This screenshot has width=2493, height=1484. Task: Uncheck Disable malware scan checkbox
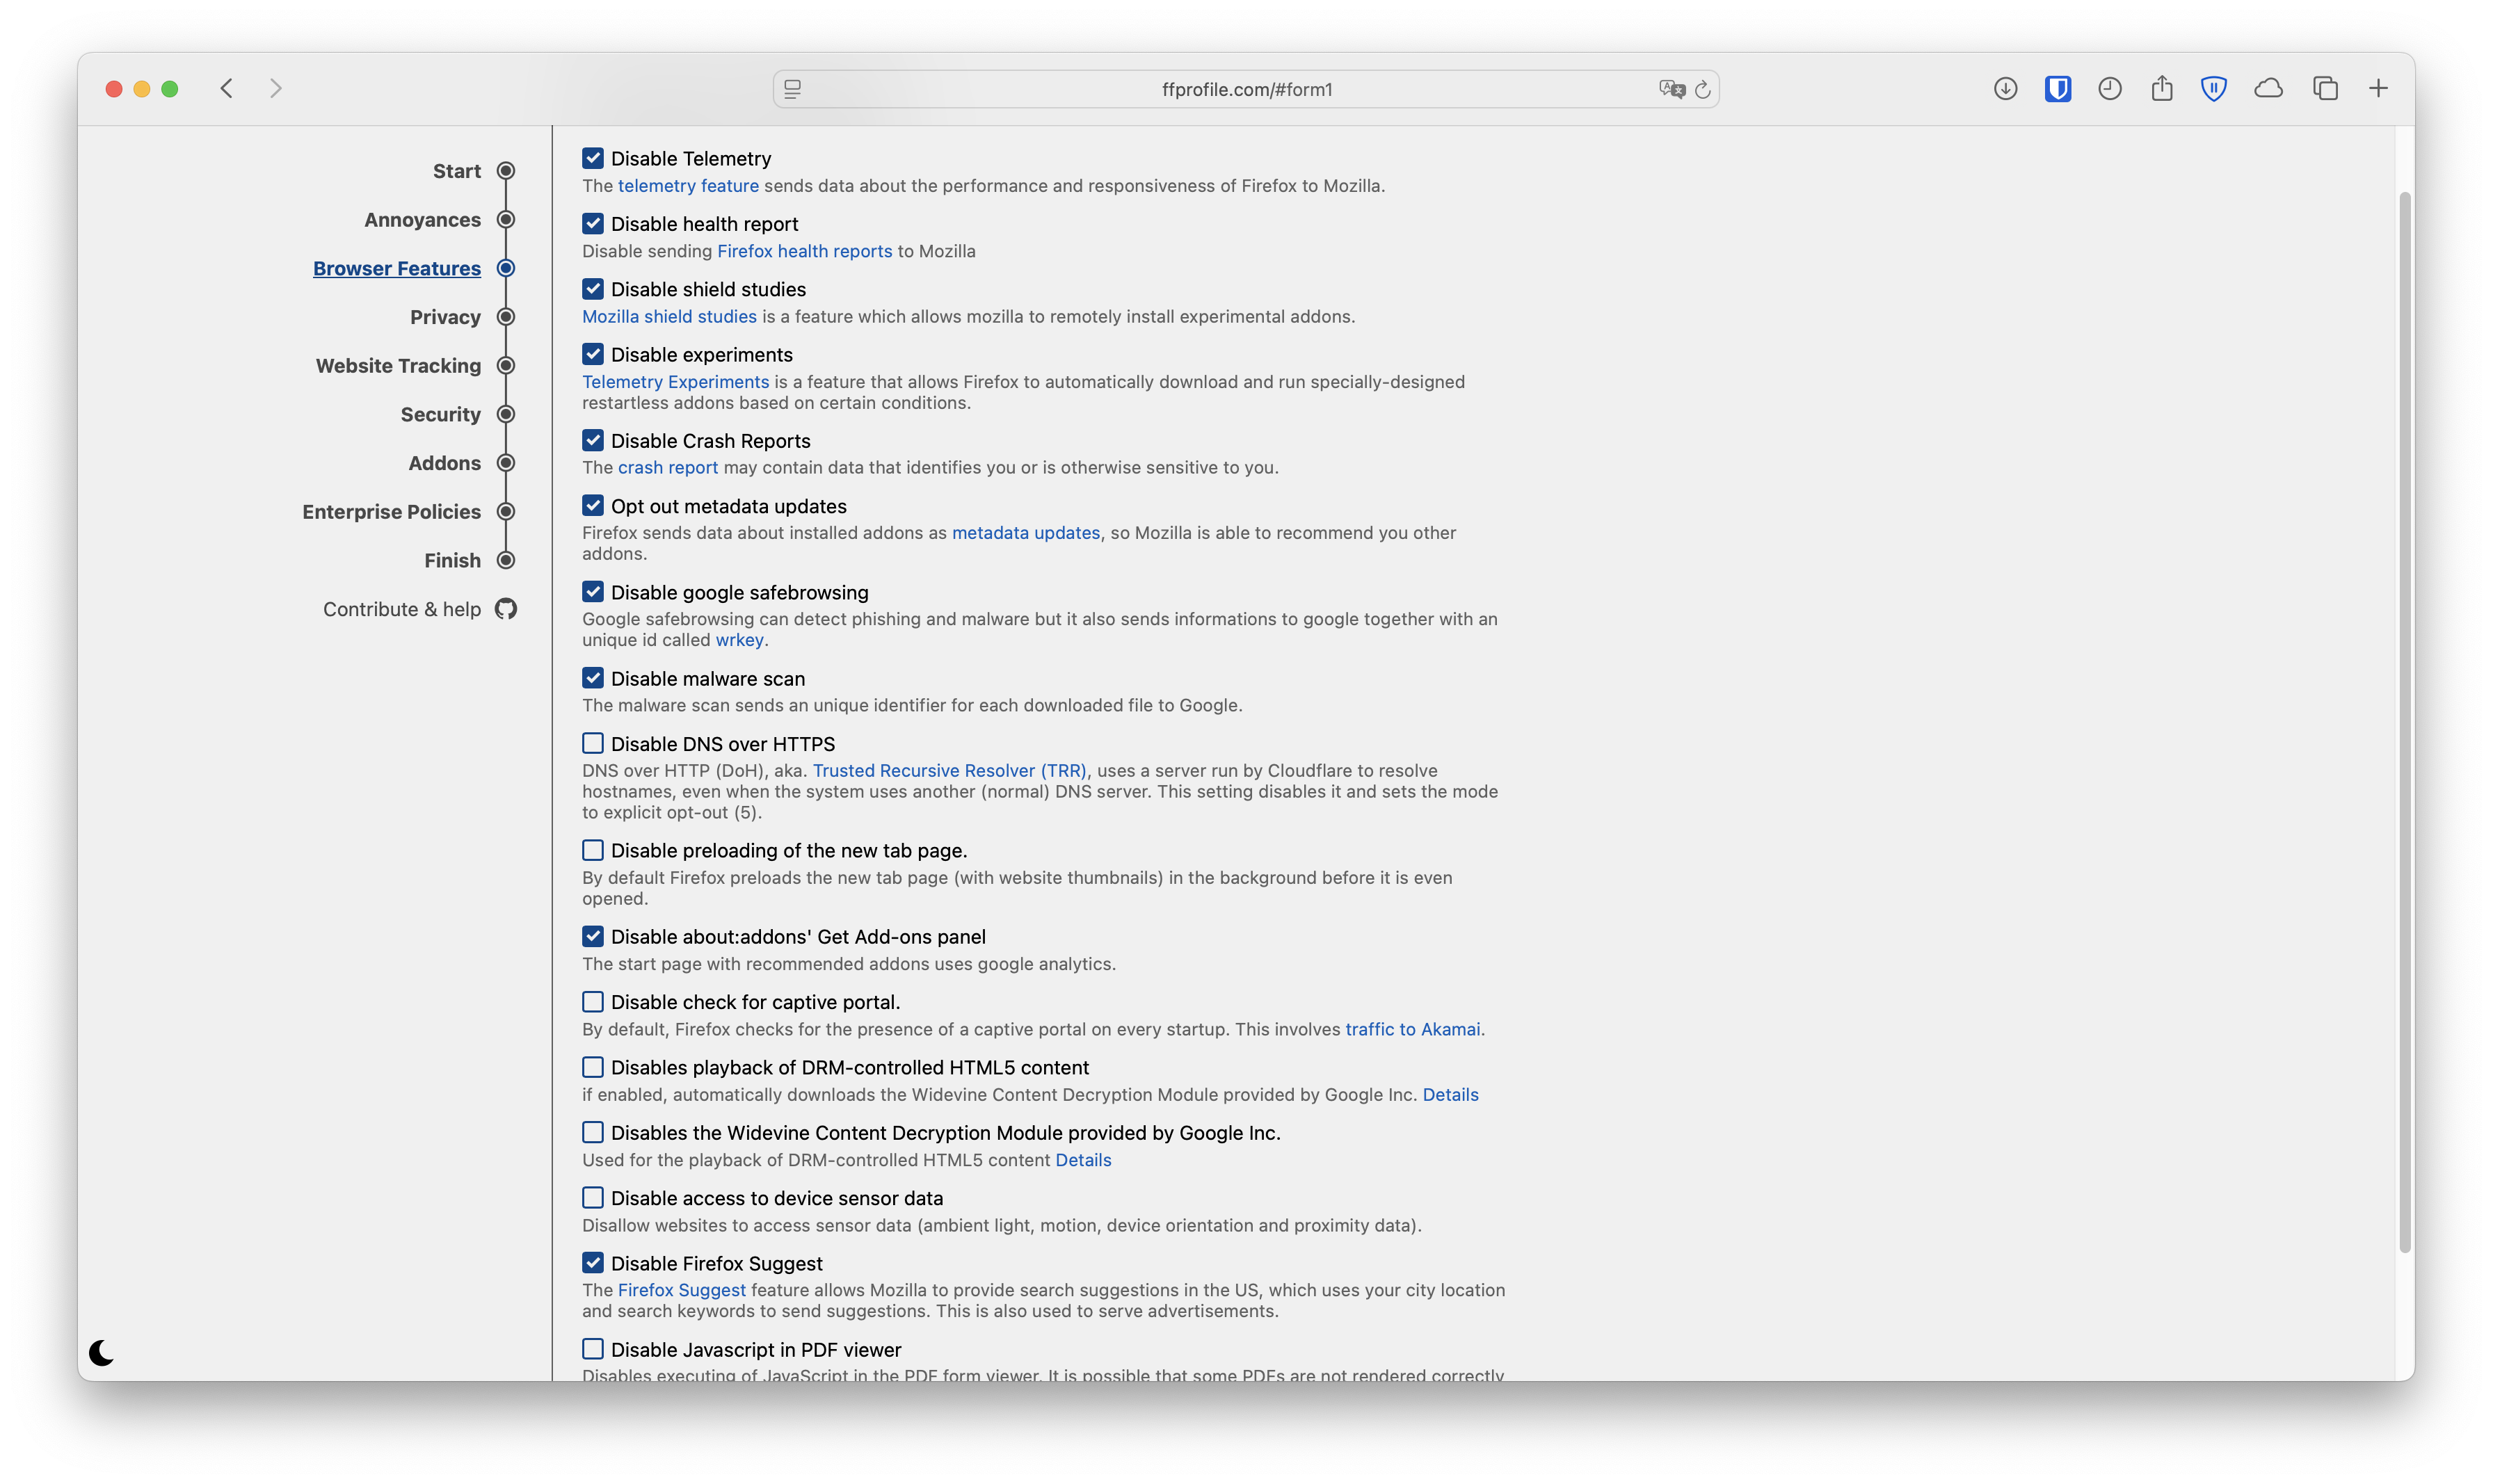593,678
